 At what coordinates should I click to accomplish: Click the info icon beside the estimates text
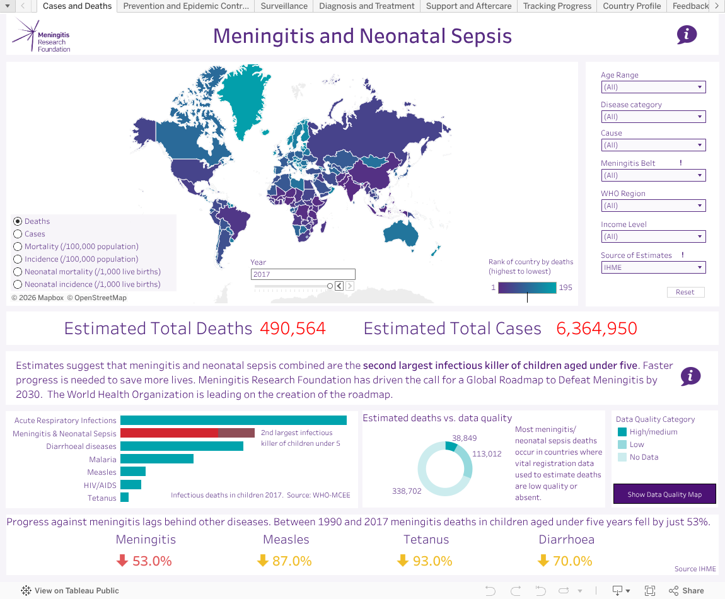point(690,376)
